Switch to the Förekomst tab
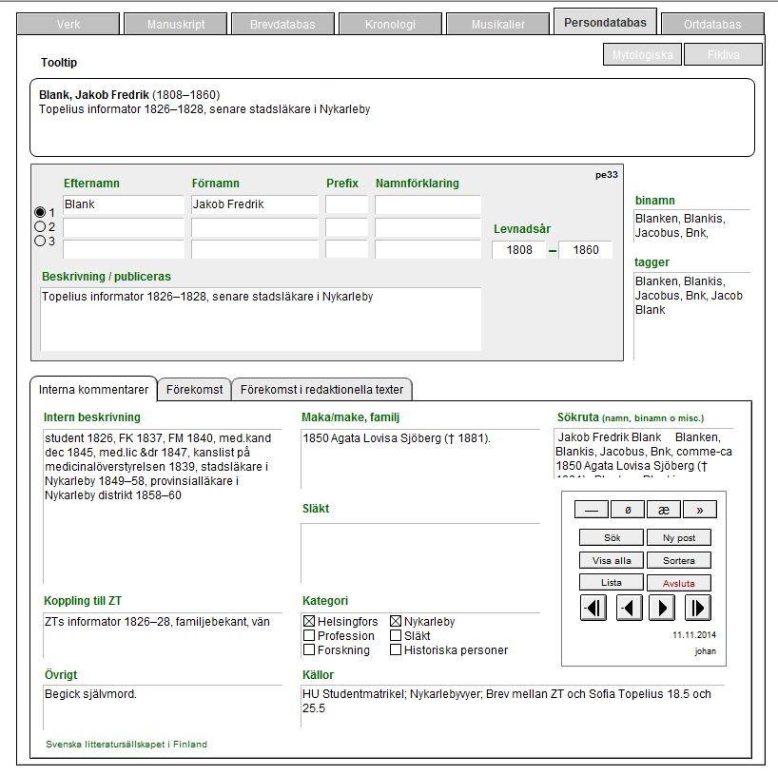 click(x=194, y=390)
